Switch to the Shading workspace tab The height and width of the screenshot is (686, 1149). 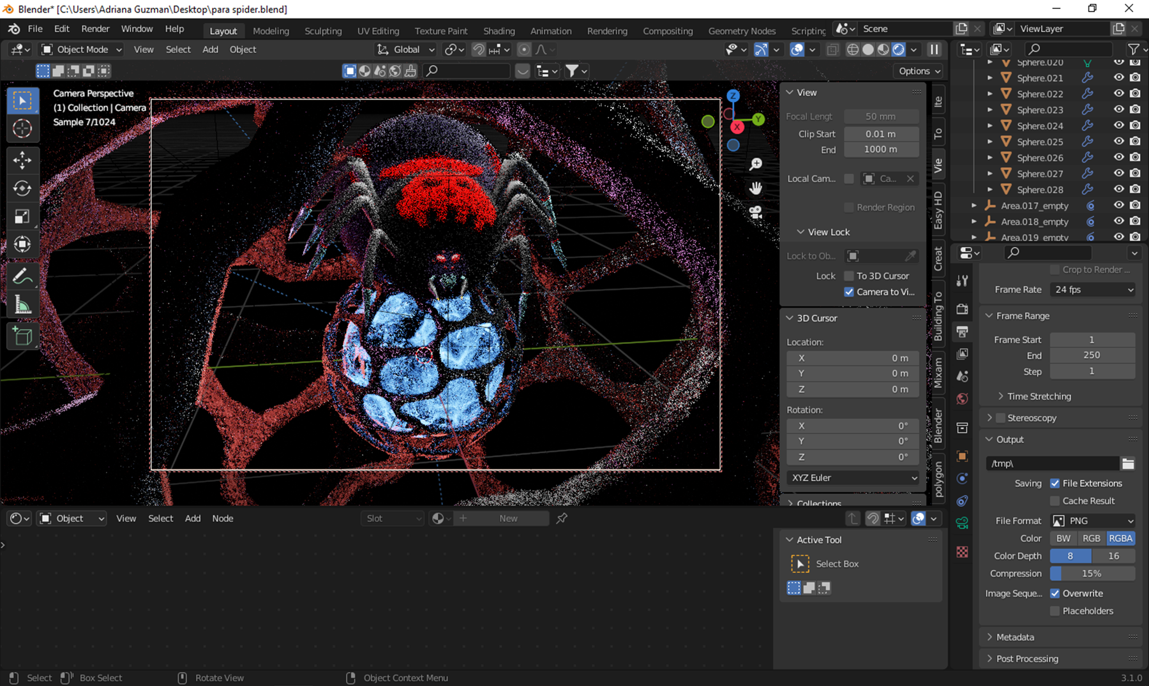(x=499, y=31)
